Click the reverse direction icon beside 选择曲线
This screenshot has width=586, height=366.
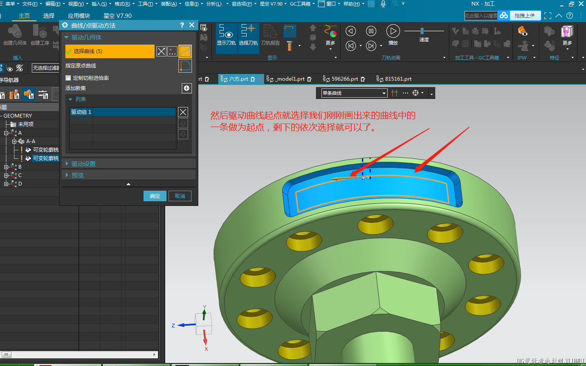161,51
